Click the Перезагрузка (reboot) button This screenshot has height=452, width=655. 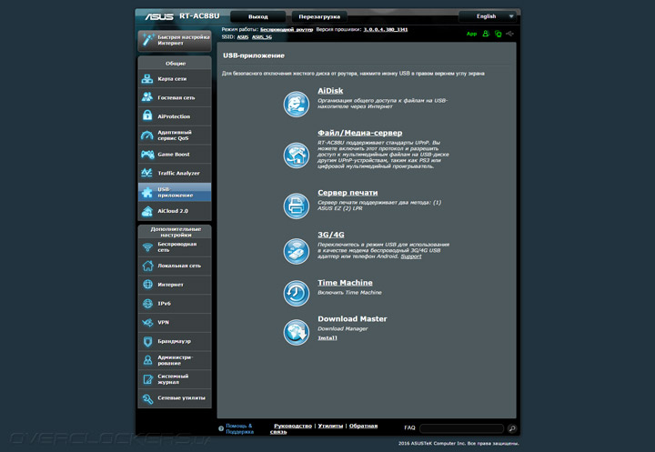click(x=319, y=16)
